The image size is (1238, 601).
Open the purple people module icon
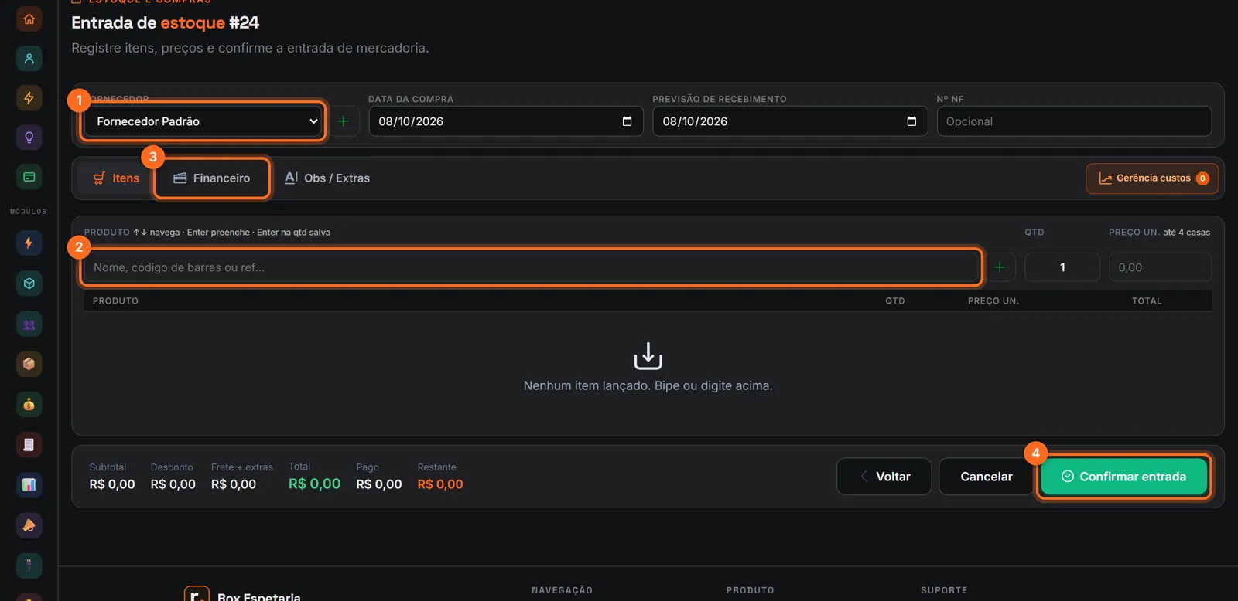(29, 324)
